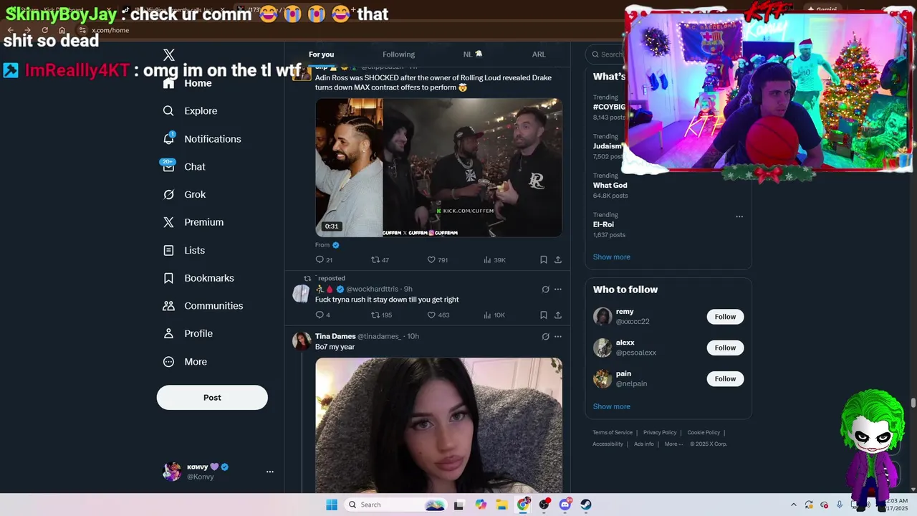Open the Terms of Service link

(613, 433)
